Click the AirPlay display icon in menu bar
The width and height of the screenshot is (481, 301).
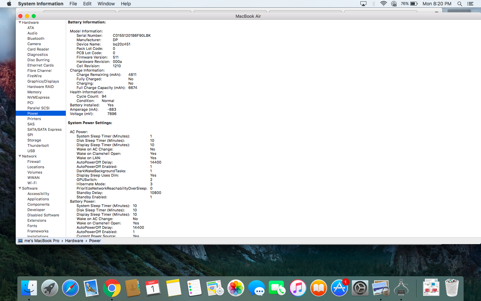click(x=363, y=4)
